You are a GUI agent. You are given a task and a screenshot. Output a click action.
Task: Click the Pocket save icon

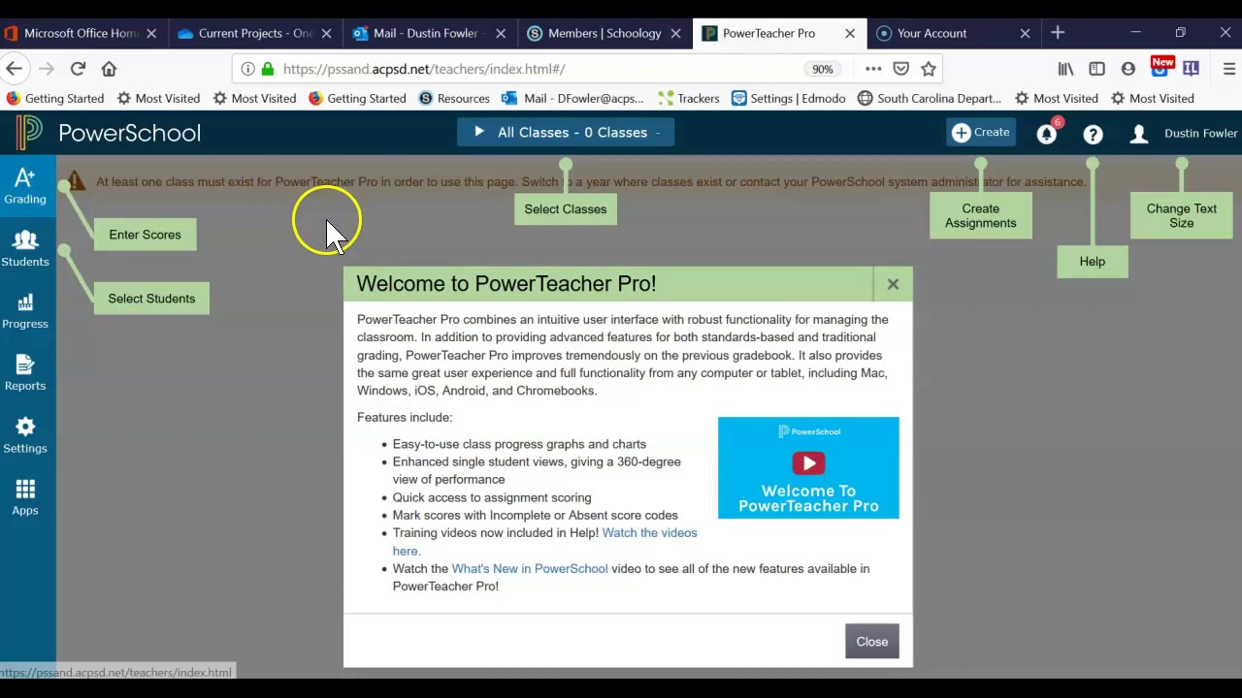[x=901, y=69]
